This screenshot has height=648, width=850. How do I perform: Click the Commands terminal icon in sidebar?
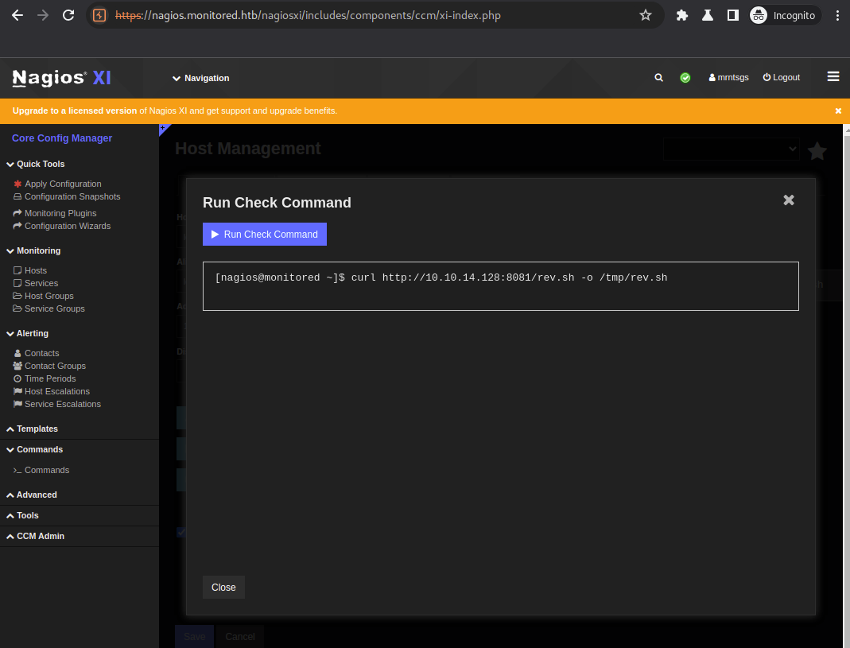pyautogui.click(x=19, y=470)
